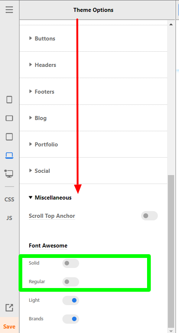Open the CSS editor

point(9,200)
